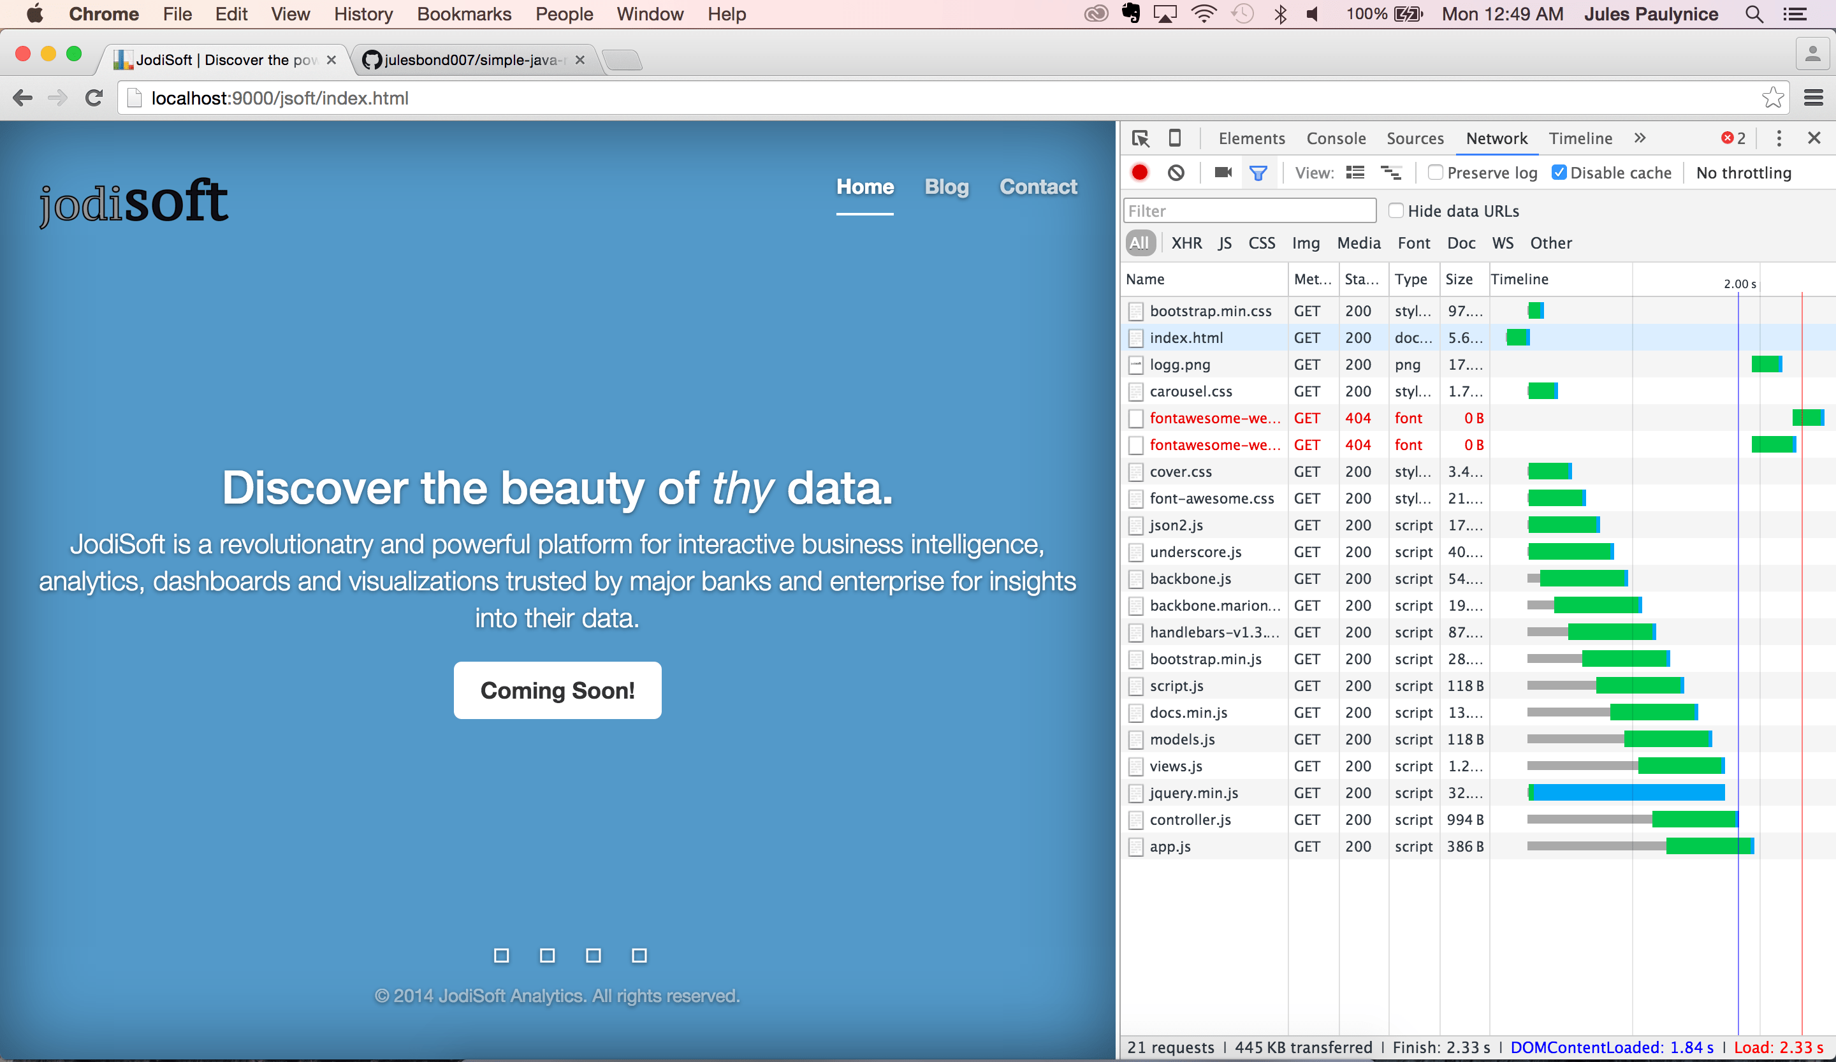Expand hidden DevTools panels with chevron

(1641, 138)
